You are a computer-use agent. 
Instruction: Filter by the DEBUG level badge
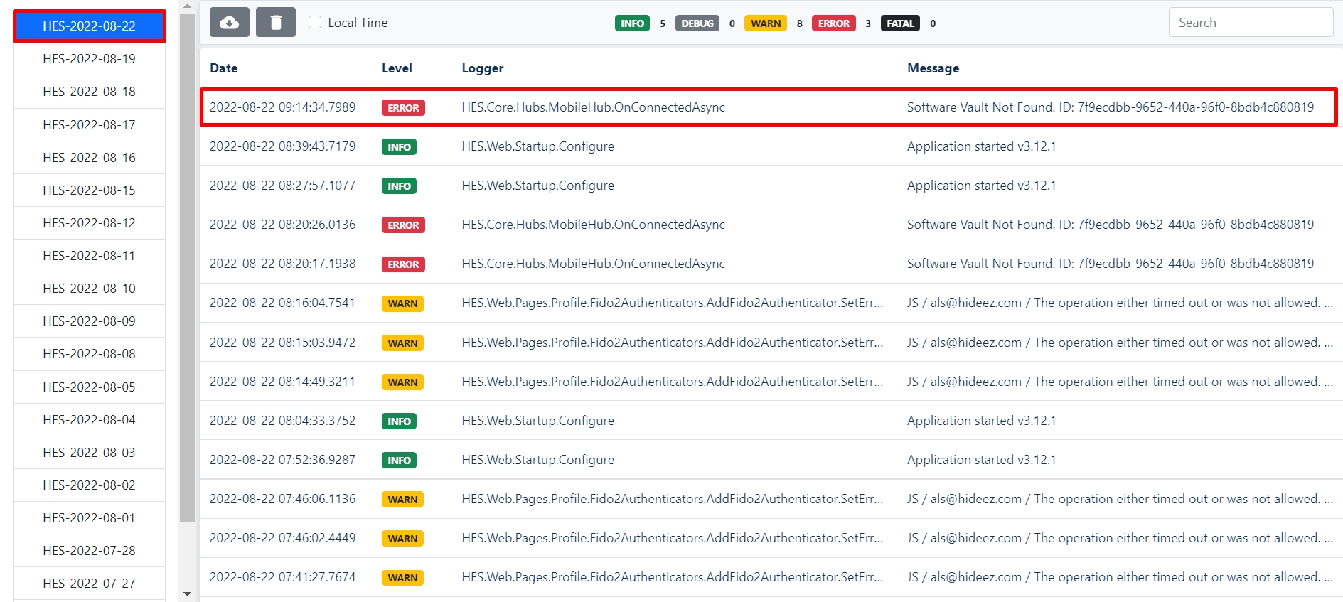(697, 23)
